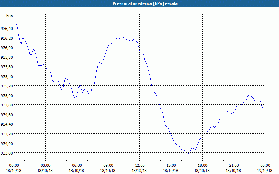Click the 12:00 time axis label
This screenshot has height=174, width=279.
(x=140, y=166)
